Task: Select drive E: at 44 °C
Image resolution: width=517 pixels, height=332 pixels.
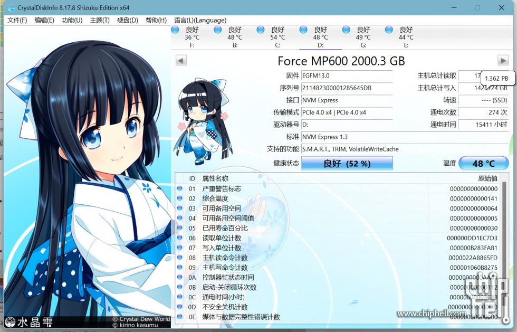Action: (406, 37)
